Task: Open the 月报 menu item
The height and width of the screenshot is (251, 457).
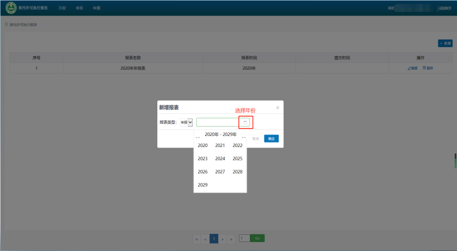Action: click(x=62, y=8)
